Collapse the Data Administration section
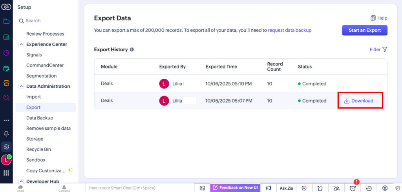The width and height of the screenshot is (402, 192). (x=21, y=86)
